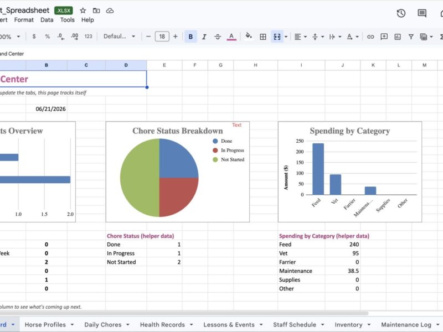Switch to the Inventory sheet
443x332 pixels.
tap(349, 325)
